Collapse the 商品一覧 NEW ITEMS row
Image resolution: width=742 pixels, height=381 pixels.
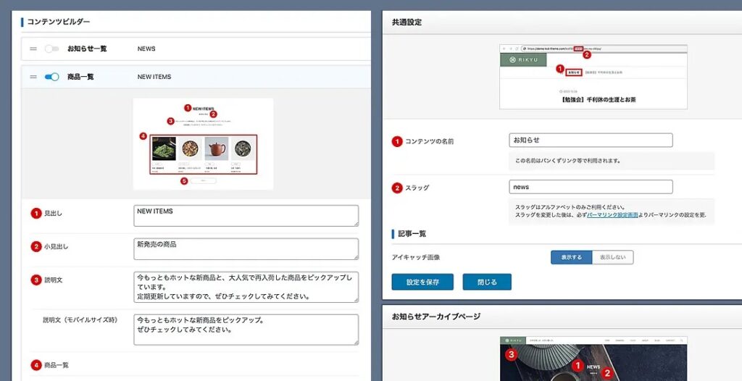196,77
